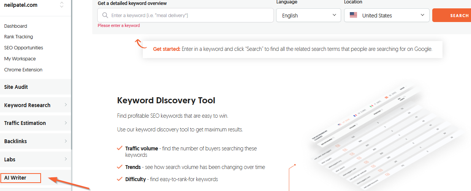Click the keyword entry input field
471x191 pixels.
point(190,16)
